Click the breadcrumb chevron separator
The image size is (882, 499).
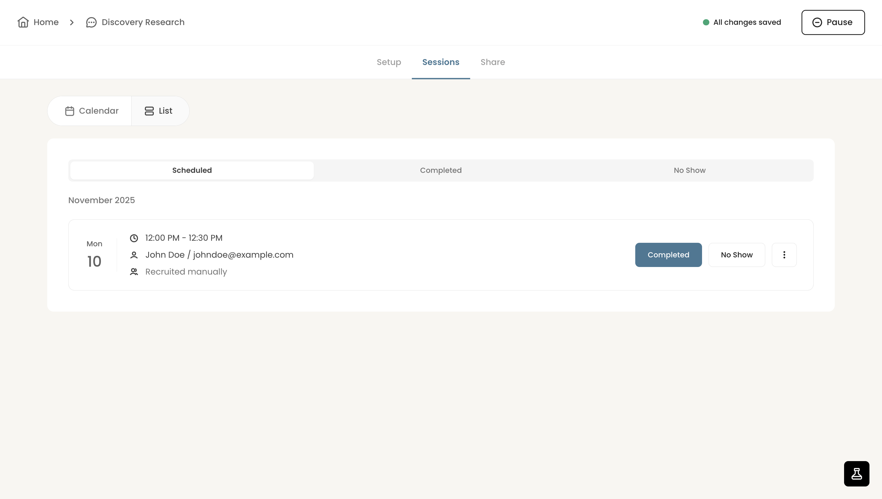tap(72, 22)
